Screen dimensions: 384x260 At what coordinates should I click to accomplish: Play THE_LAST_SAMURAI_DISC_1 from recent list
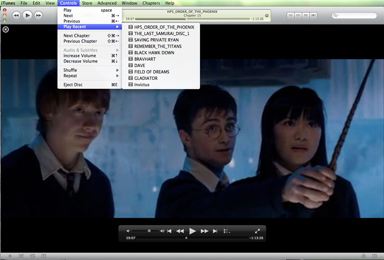161,34
